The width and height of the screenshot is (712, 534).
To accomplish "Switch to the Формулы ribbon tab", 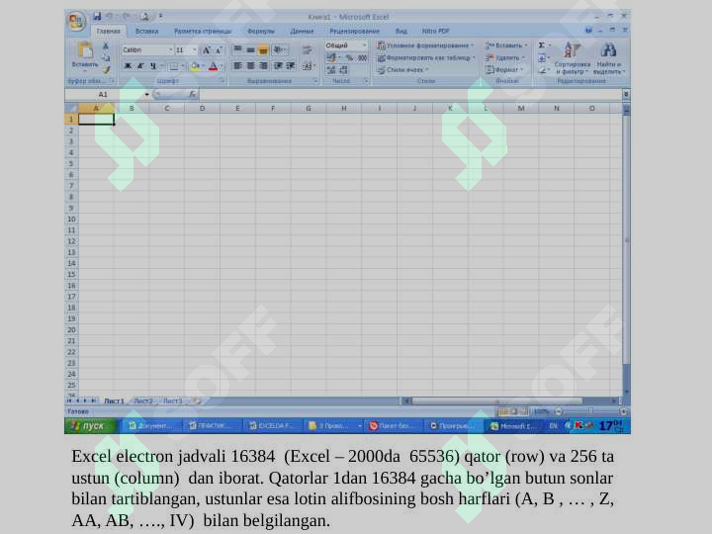I will click(261, 31).
